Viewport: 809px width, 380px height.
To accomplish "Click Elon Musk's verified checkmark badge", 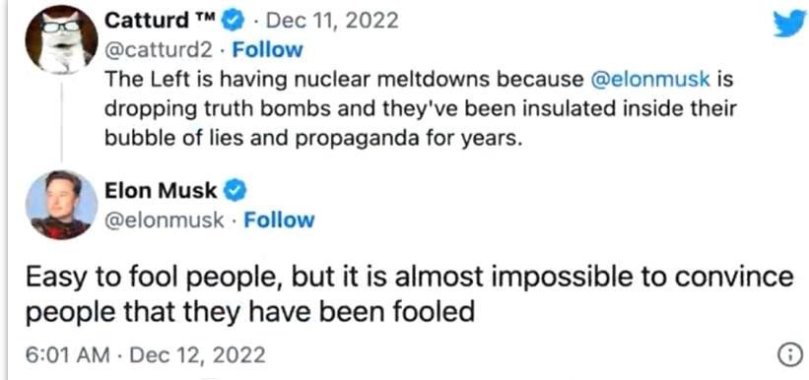I will (x=236, y=191).
